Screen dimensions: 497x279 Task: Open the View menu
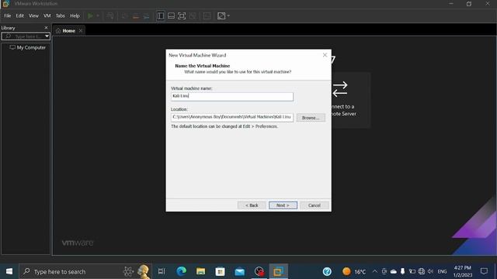click(x=33, y=15)
